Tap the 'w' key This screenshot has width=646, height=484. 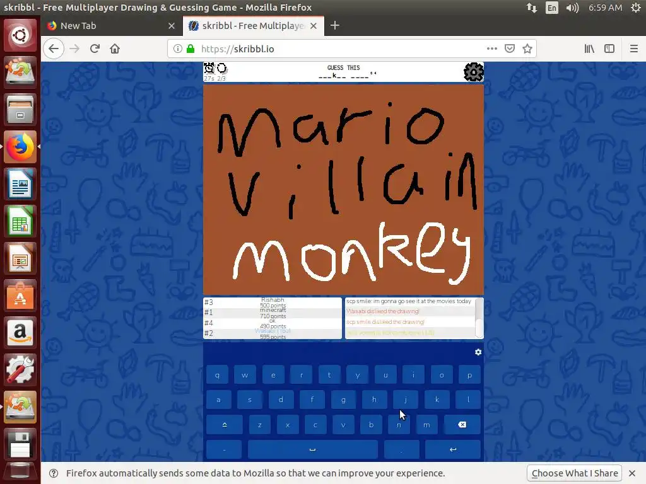[x=245, y=375]
